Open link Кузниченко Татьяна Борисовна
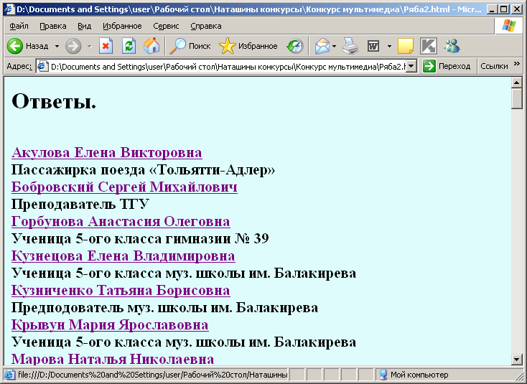The image size is (527, 384). [121, 290]
